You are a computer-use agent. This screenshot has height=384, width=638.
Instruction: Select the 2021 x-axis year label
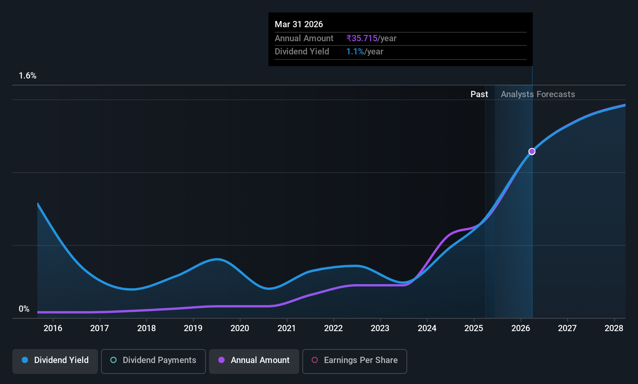pyautogui.click(x=287, y=328)
